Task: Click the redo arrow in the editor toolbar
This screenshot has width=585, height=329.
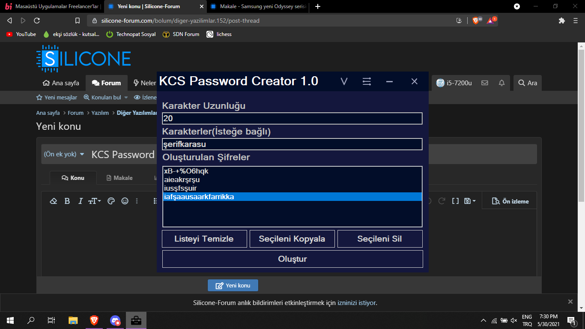Action: (442, 201)
